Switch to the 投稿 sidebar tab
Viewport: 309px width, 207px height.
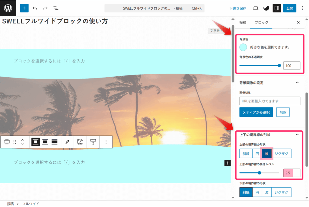click(x=243, y=22)
